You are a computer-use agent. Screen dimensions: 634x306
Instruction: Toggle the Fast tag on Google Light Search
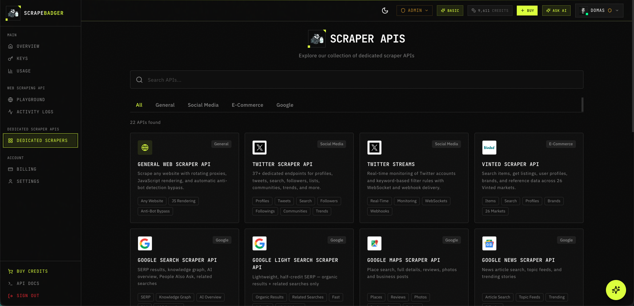click(x=336, y=297)
